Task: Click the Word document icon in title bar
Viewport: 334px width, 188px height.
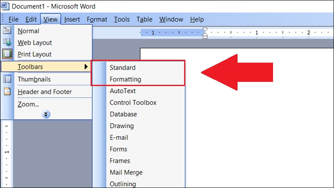Action: (5, 6)
